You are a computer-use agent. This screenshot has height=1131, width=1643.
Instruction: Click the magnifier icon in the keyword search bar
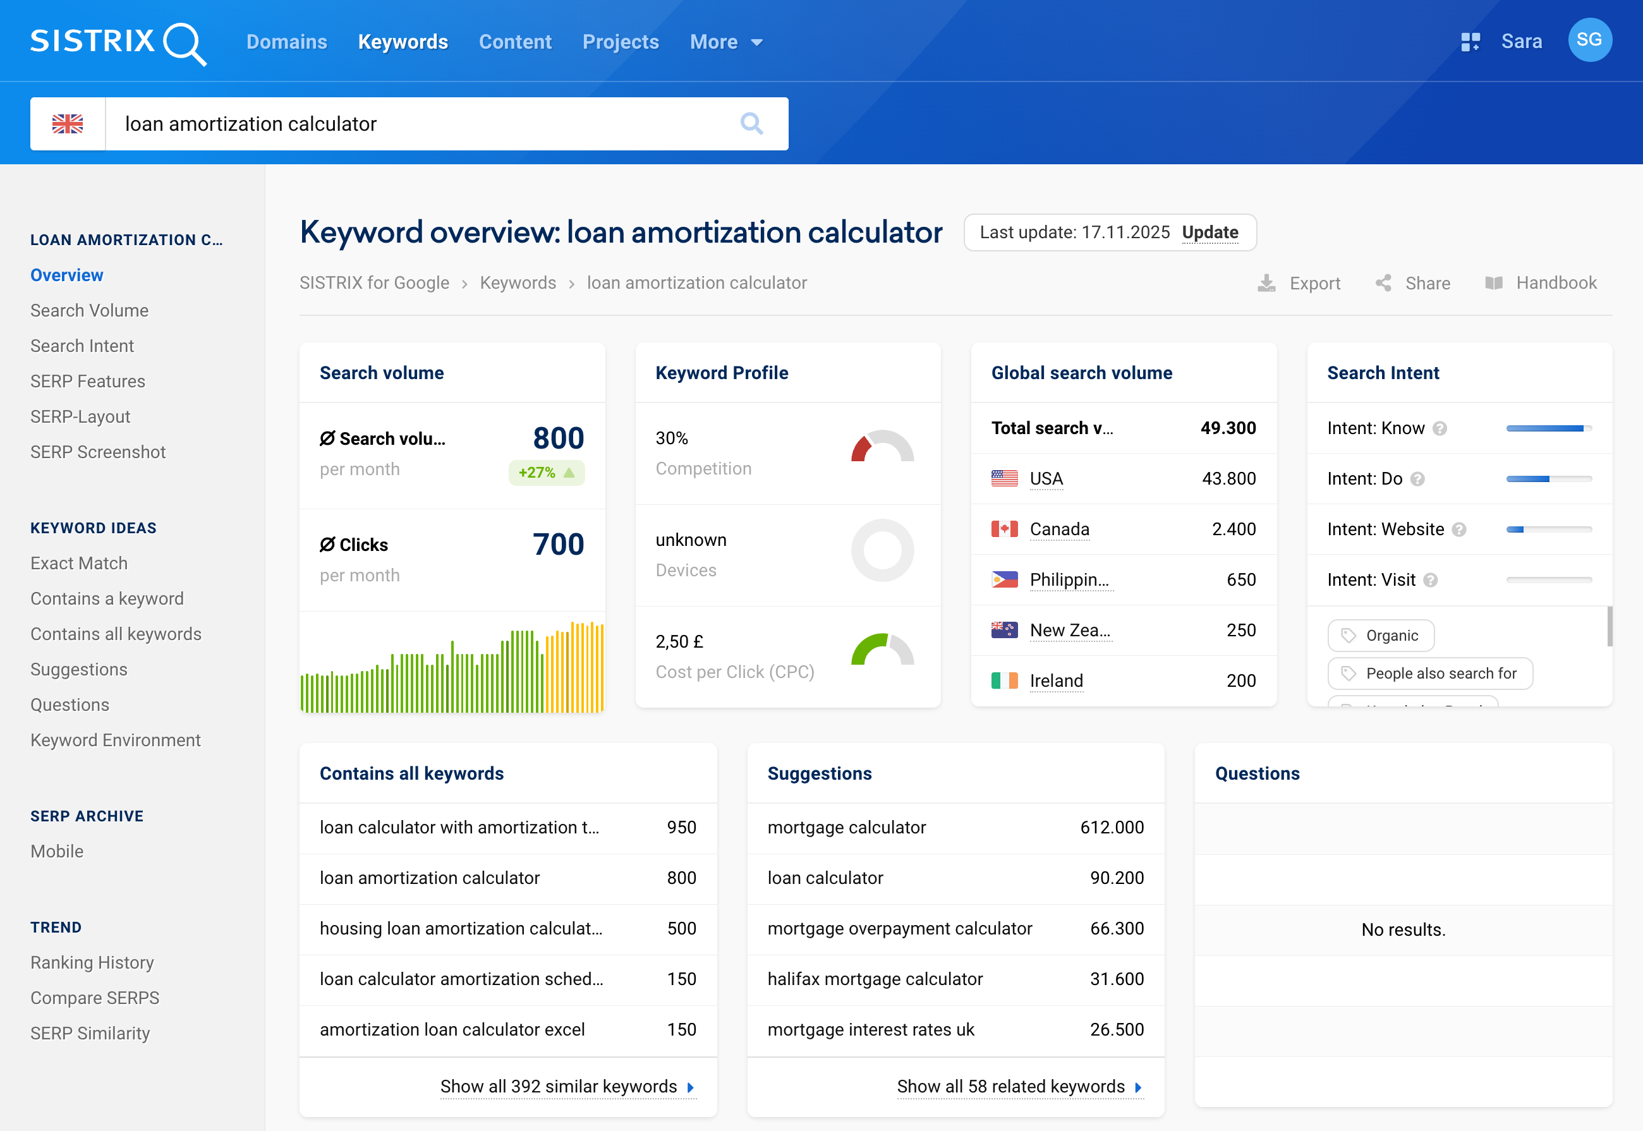tap(752, 123)
